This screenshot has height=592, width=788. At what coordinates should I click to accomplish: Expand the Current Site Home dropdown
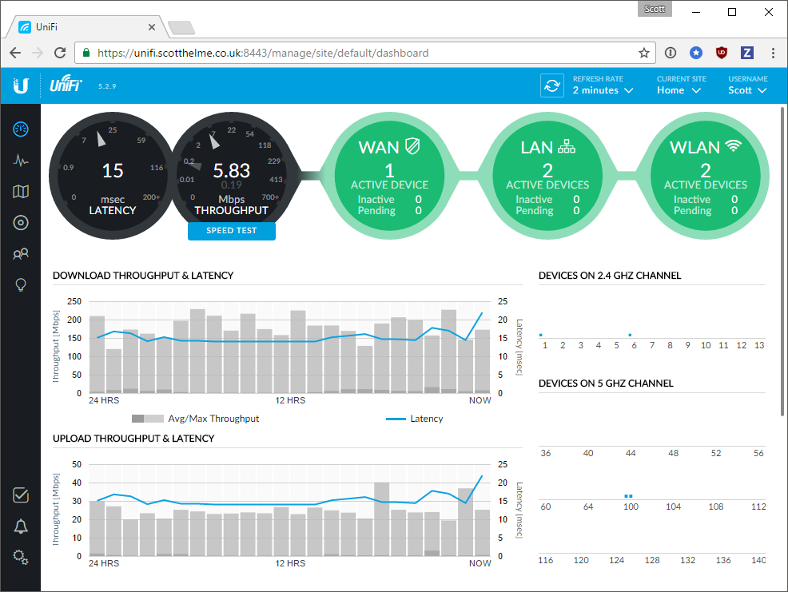pos(679,90)
